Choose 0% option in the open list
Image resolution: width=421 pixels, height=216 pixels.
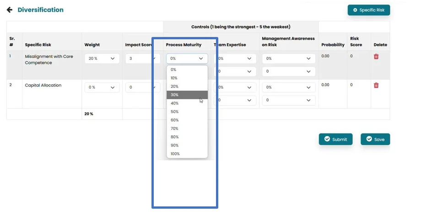pos(187,70)
